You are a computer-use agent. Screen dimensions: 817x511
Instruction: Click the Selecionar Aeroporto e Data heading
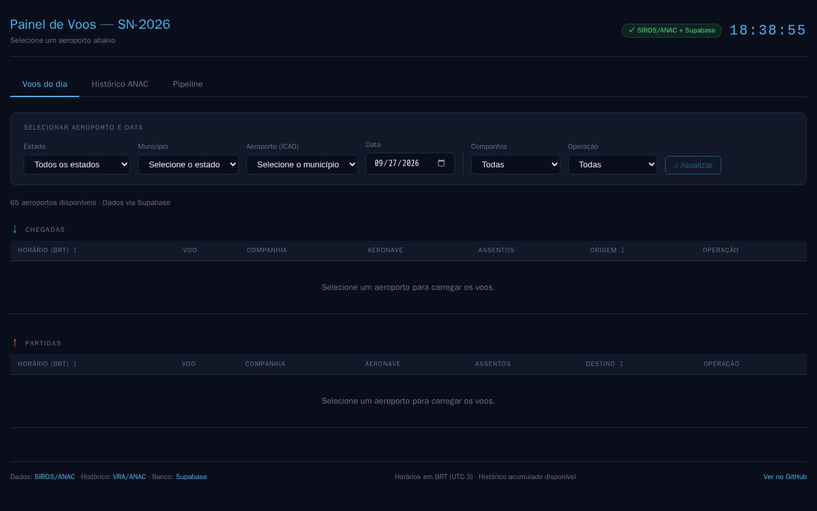(83, 127)
